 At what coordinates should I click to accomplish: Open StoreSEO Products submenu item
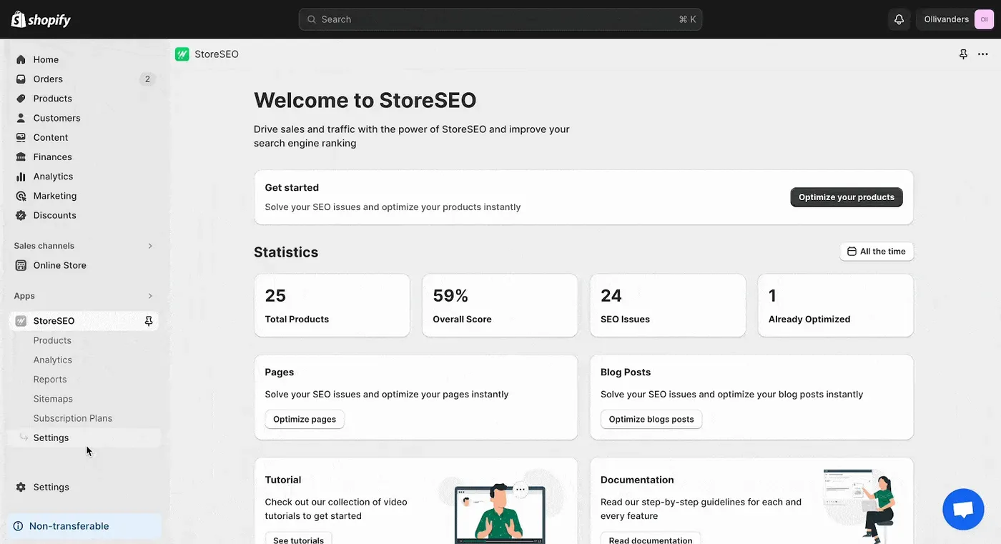(x=52, y=340)
